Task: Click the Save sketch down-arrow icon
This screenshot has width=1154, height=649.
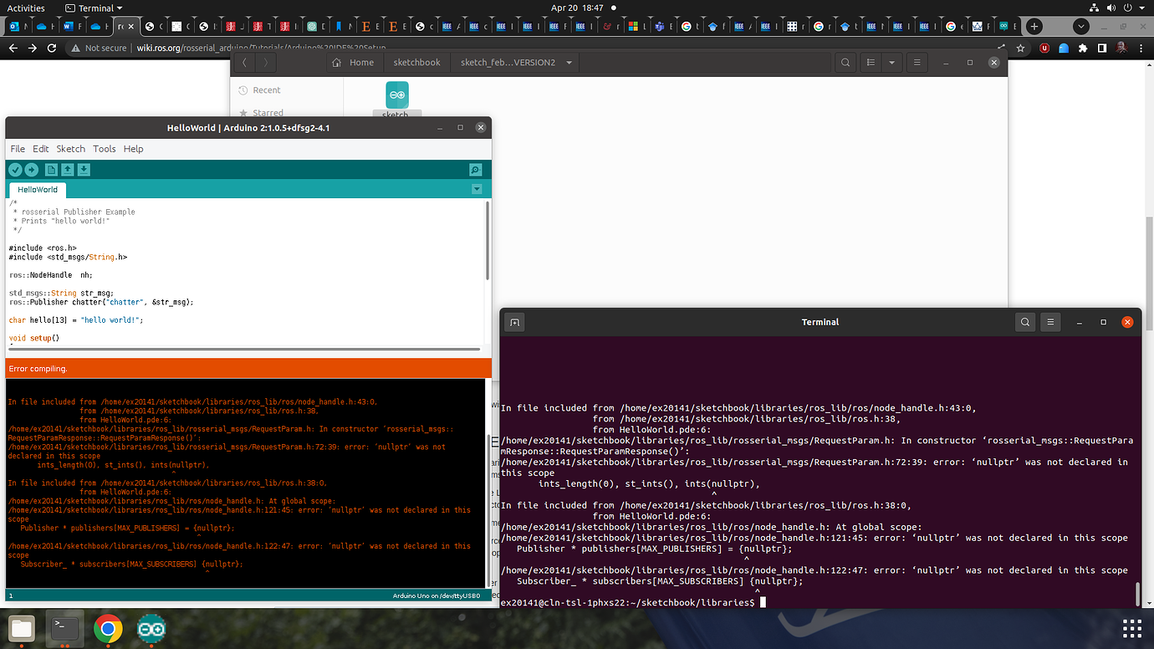Action: pos(84,170)
